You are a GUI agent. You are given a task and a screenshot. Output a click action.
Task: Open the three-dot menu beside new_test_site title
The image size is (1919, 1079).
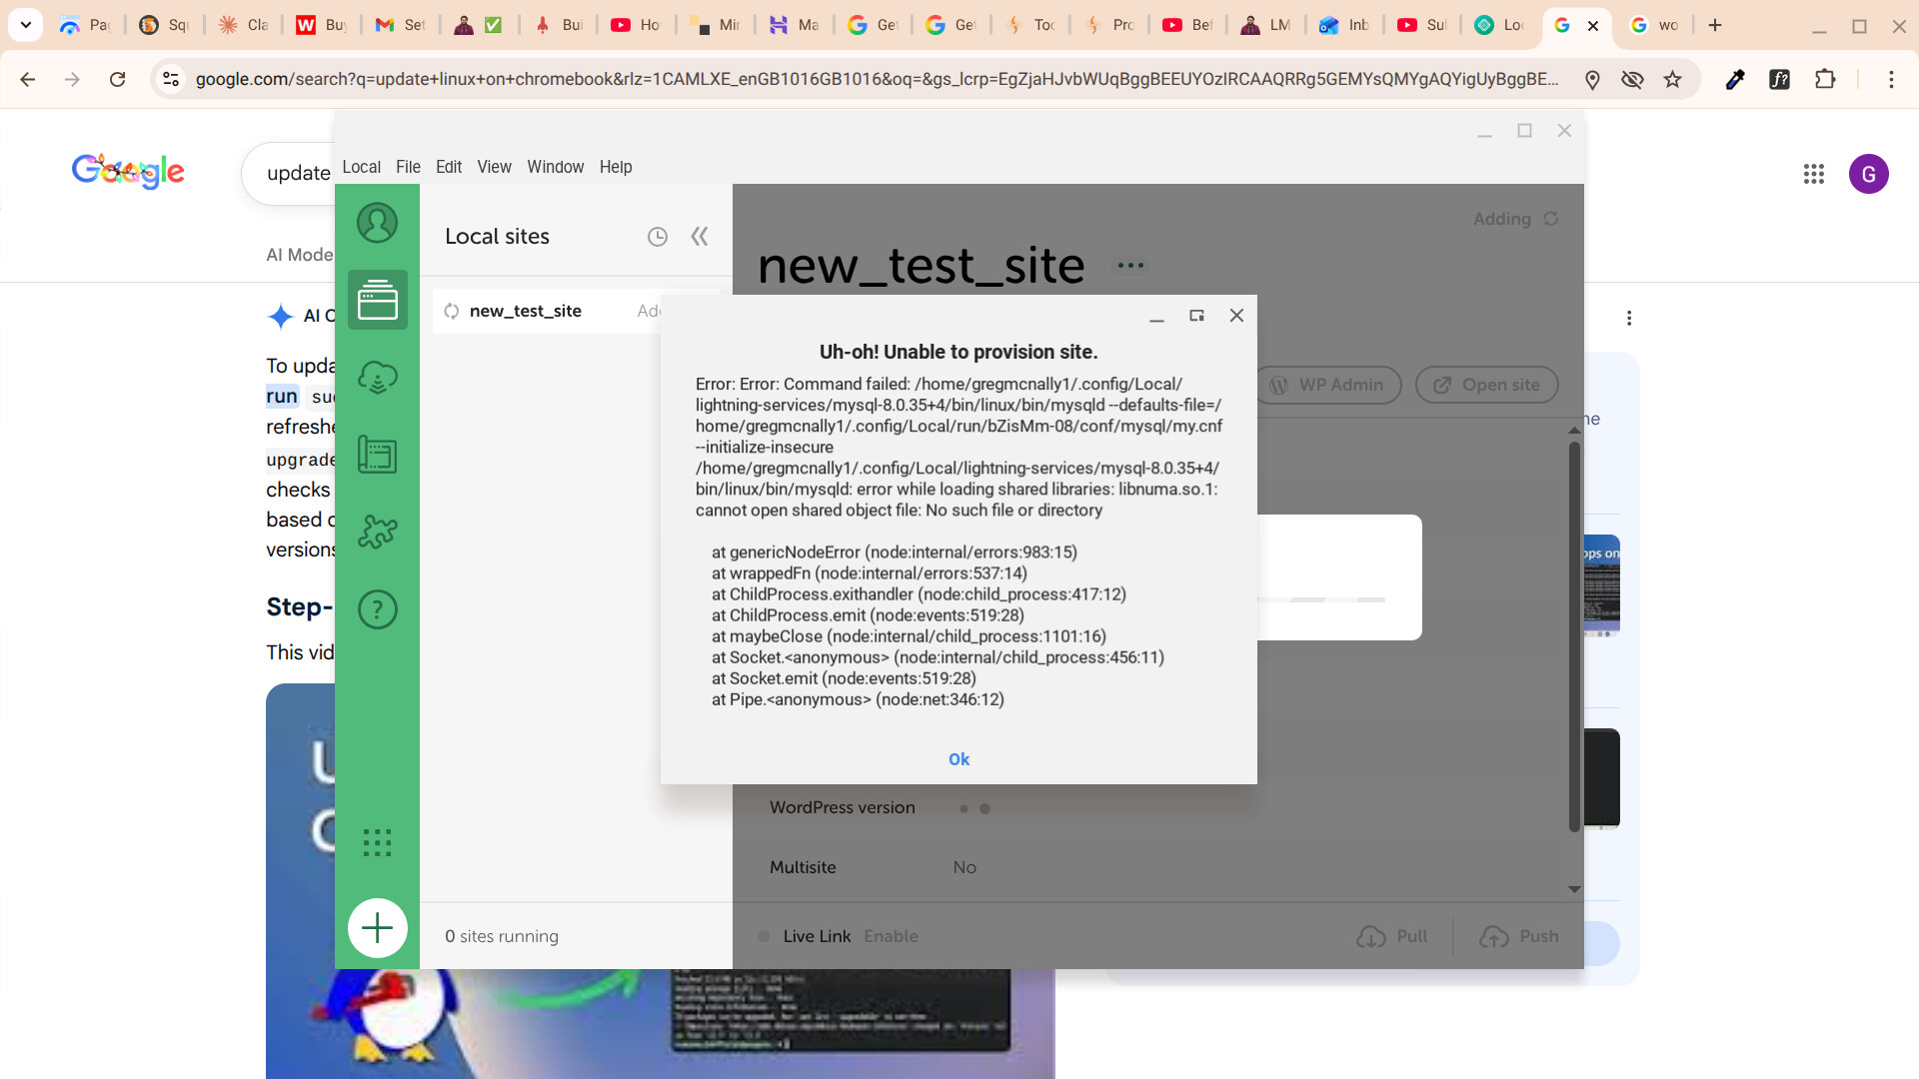click(1130, 266)
